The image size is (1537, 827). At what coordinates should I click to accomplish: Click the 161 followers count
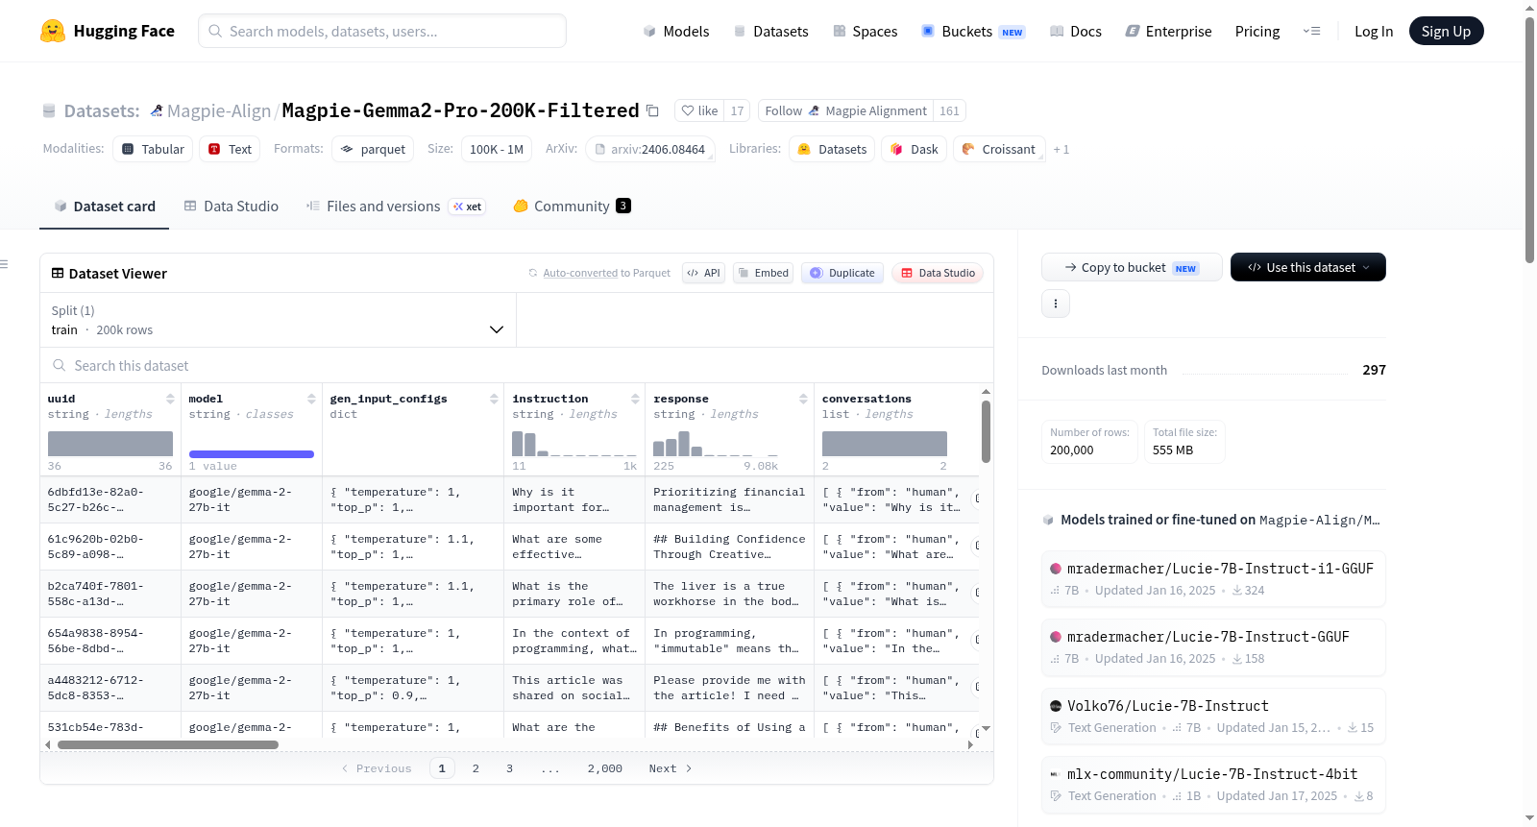pos(949,110)
